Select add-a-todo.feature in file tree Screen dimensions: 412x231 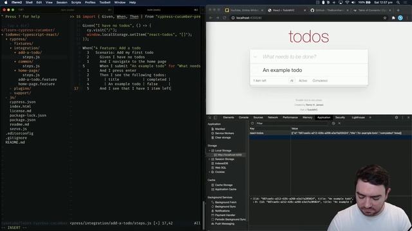pyautogui.click(x=37, y=80)
